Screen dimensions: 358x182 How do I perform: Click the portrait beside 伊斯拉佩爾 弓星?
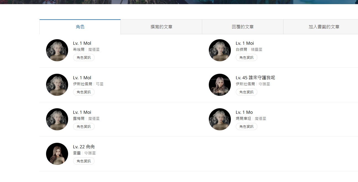click(x=57, y=85)
